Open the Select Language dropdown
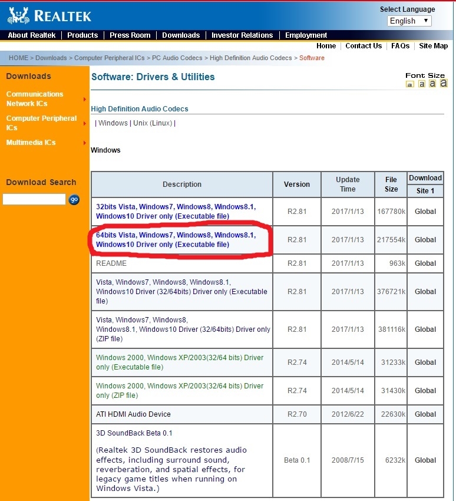This screenshot has height=501, width=456. (x=409, y=21)
